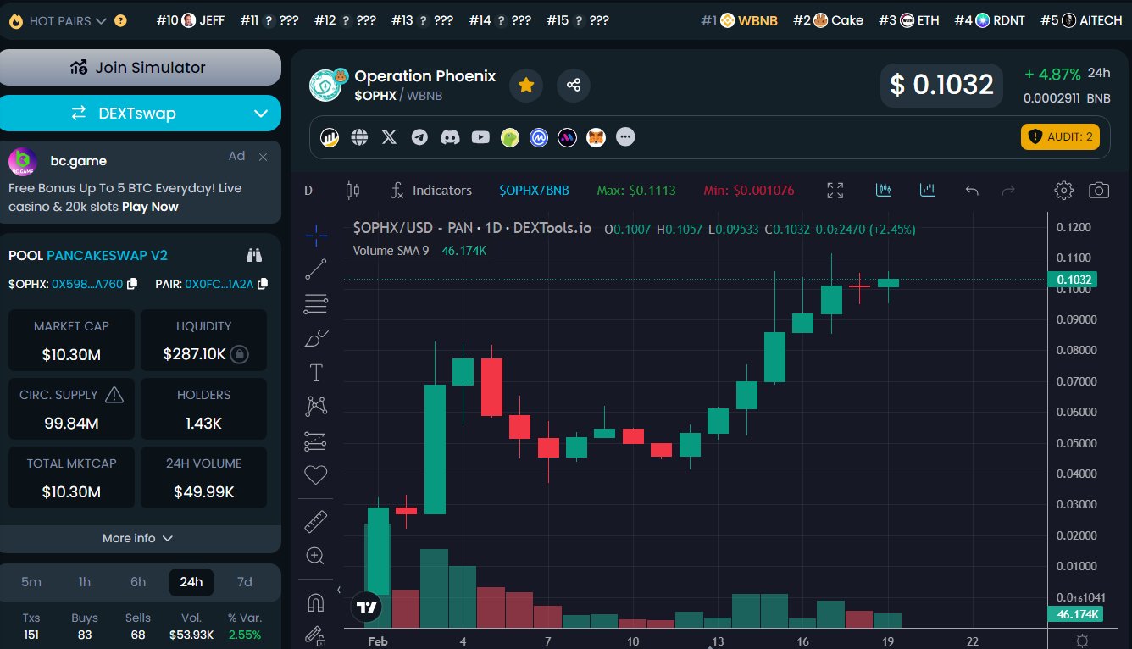The width and height of the screenshot is (1132, 649).
Task: Share the Operation Phoenix pair
Action: (574, 85)
